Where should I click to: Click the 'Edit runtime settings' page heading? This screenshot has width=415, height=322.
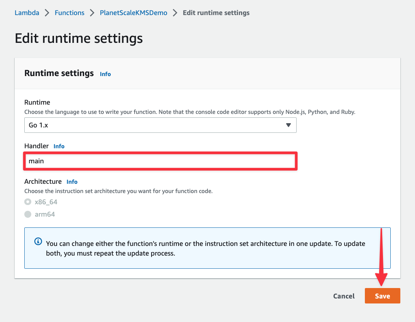tap(79, 38)
